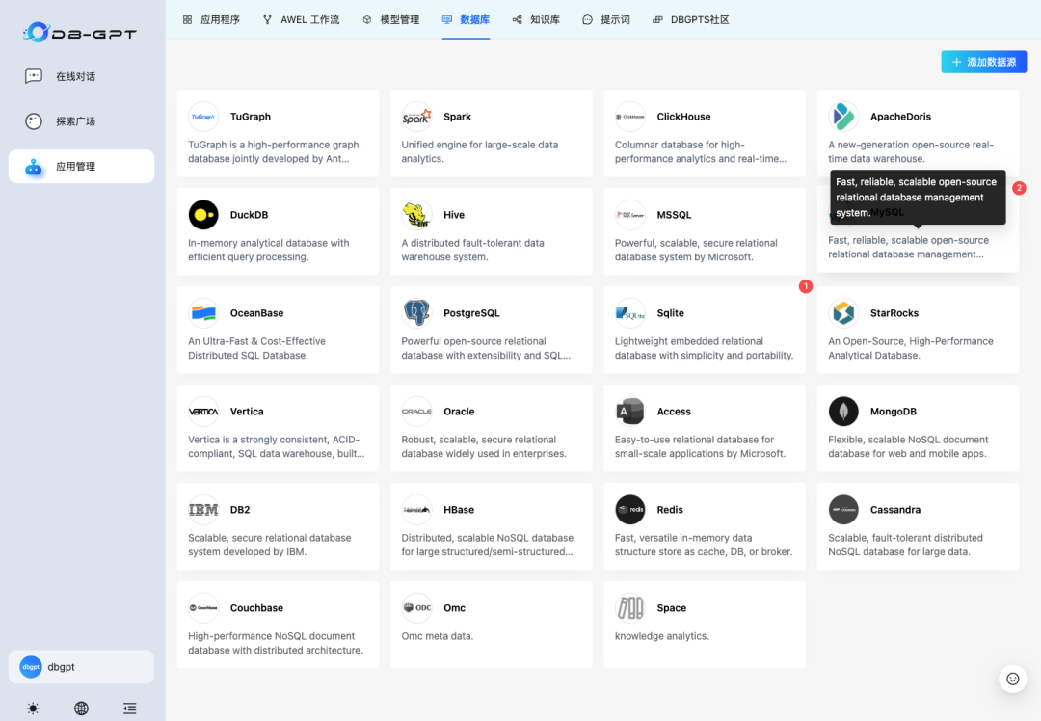Click the Hive datasource icon

pyautogui.click(x=416, y=214)
